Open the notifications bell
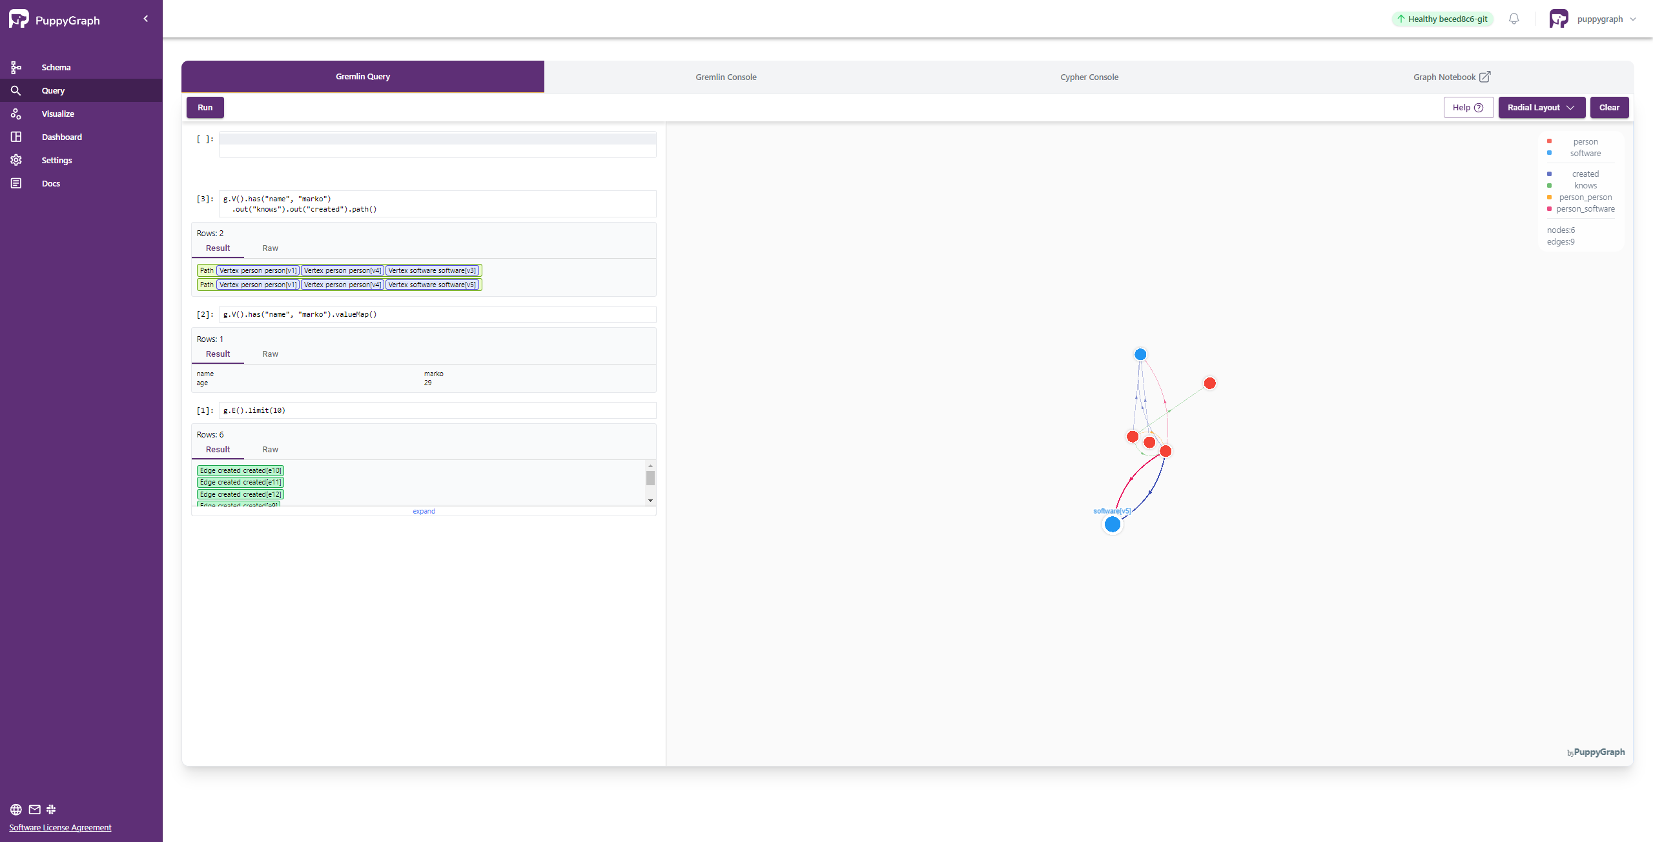This screenshot has width=1653, height=842. pyautogui.click(x=1514, y=19)
